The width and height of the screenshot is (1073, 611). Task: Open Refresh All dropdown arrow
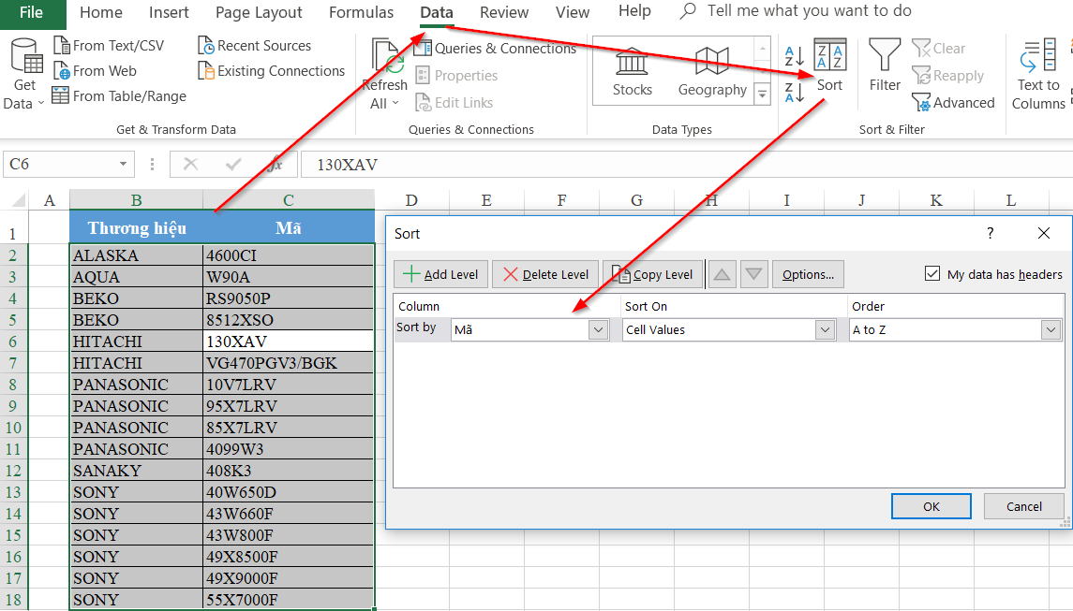point(395,103)
